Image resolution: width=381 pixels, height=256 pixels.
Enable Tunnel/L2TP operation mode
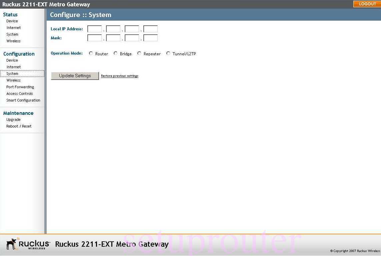click(x=168, y=53)
